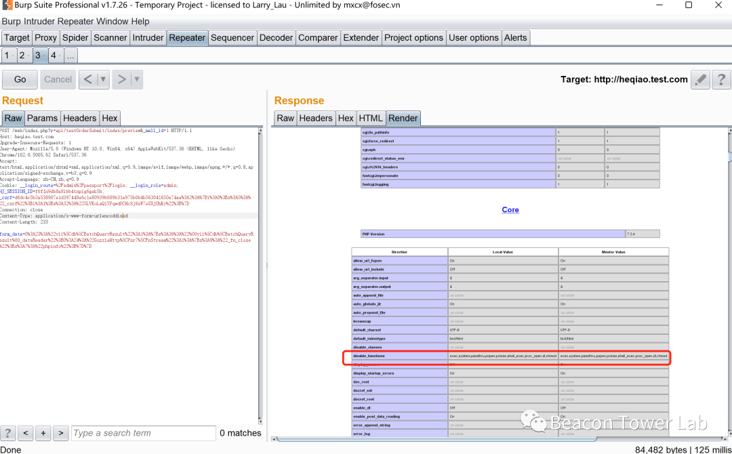Image resolution: width=732 pixels, height=454 pixels.
Task: Switch to the Decoder tab
Action: point(276,38)
